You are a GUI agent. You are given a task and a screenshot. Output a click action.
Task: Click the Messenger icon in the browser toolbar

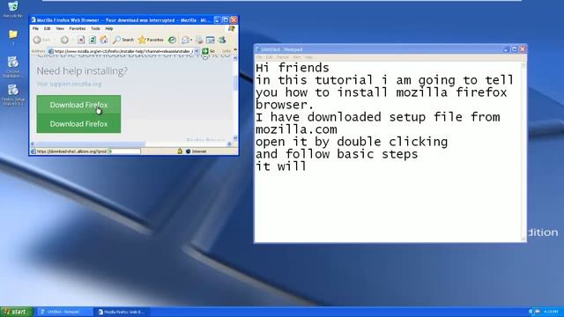(222, 40)
